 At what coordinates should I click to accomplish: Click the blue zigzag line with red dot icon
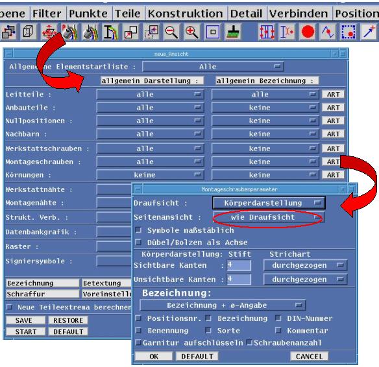click(328, 32)
